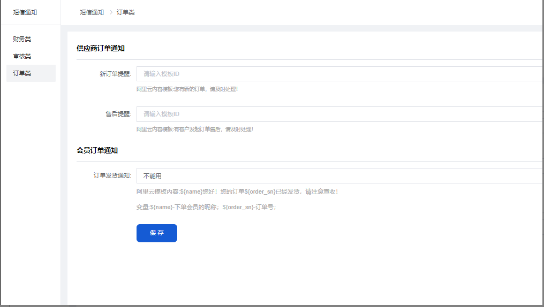Open the 财务类 sidebar menu item
The height and width of the screenshot is (307, 544).
[22, 39]
